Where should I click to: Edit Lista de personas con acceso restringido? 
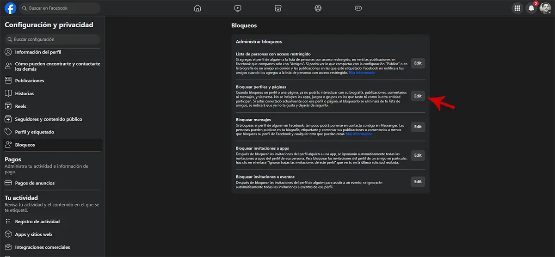tap(418, 63)
